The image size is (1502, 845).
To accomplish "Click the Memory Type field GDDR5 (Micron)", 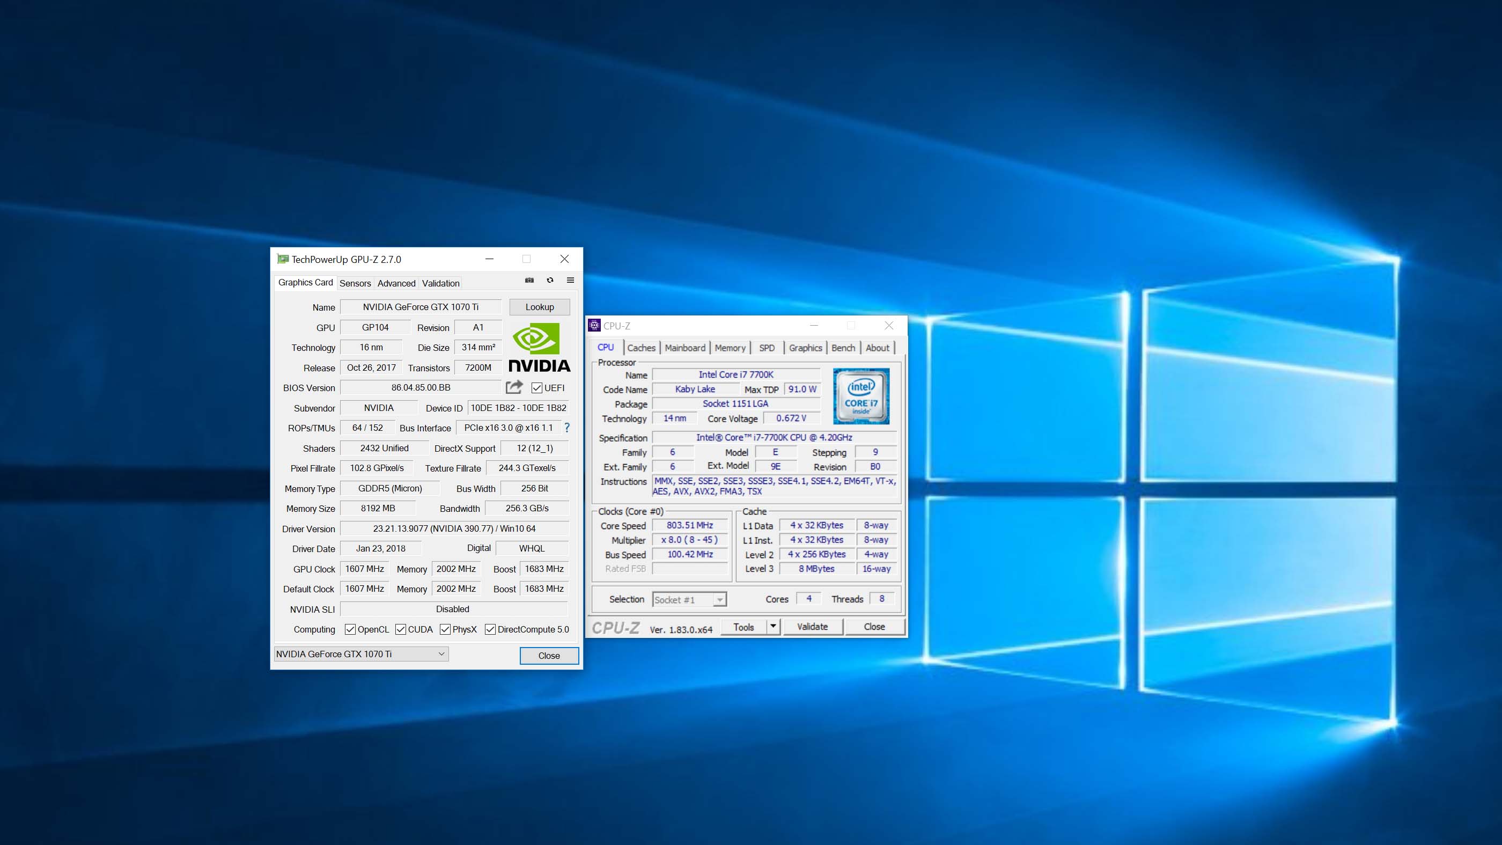I will (x=390, y=489).
